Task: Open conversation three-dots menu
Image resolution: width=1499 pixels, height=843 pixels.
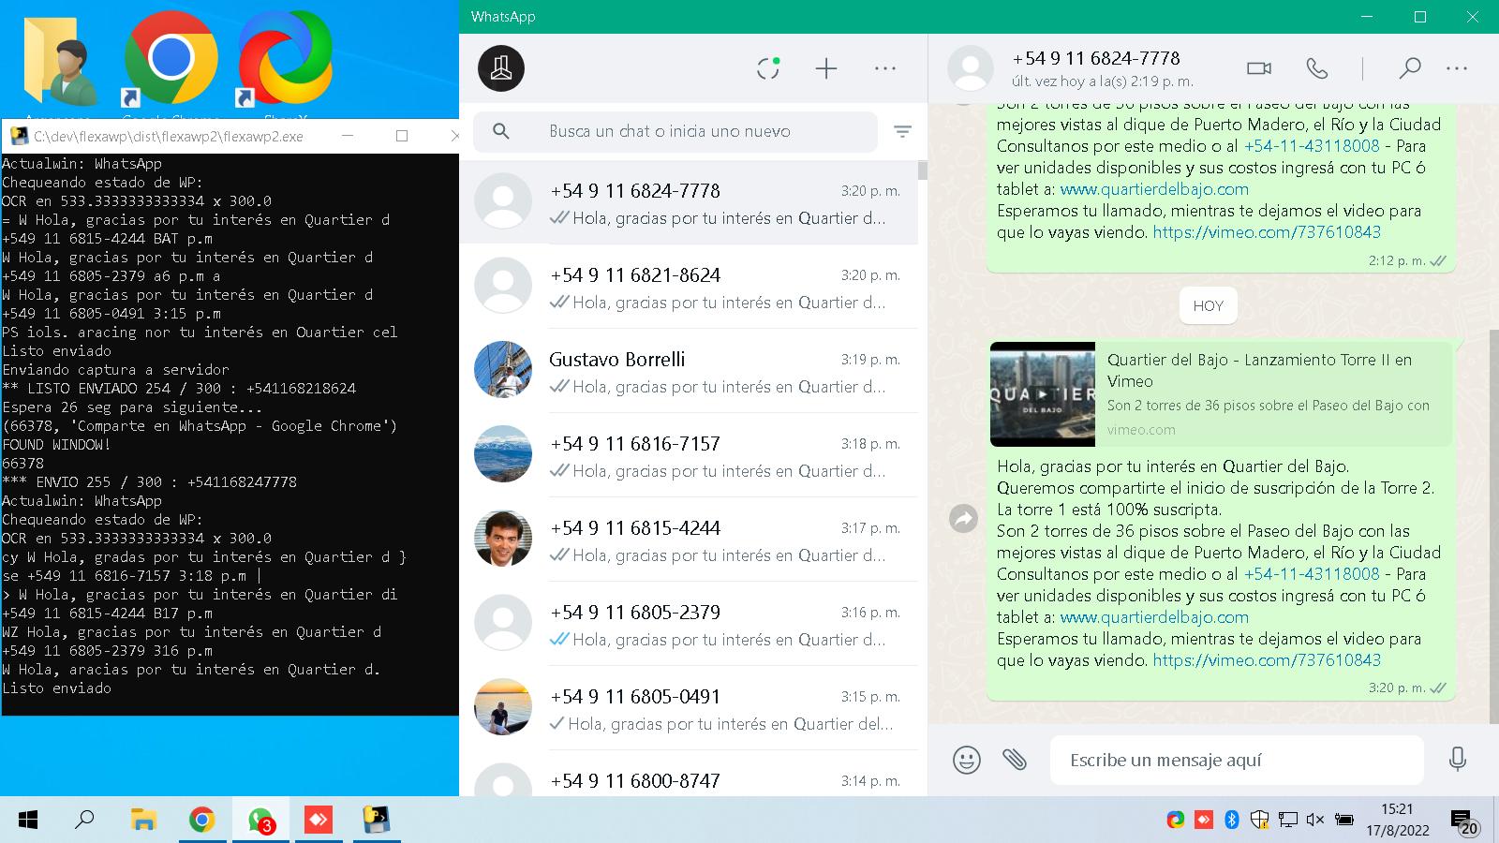Action: 1457,68
